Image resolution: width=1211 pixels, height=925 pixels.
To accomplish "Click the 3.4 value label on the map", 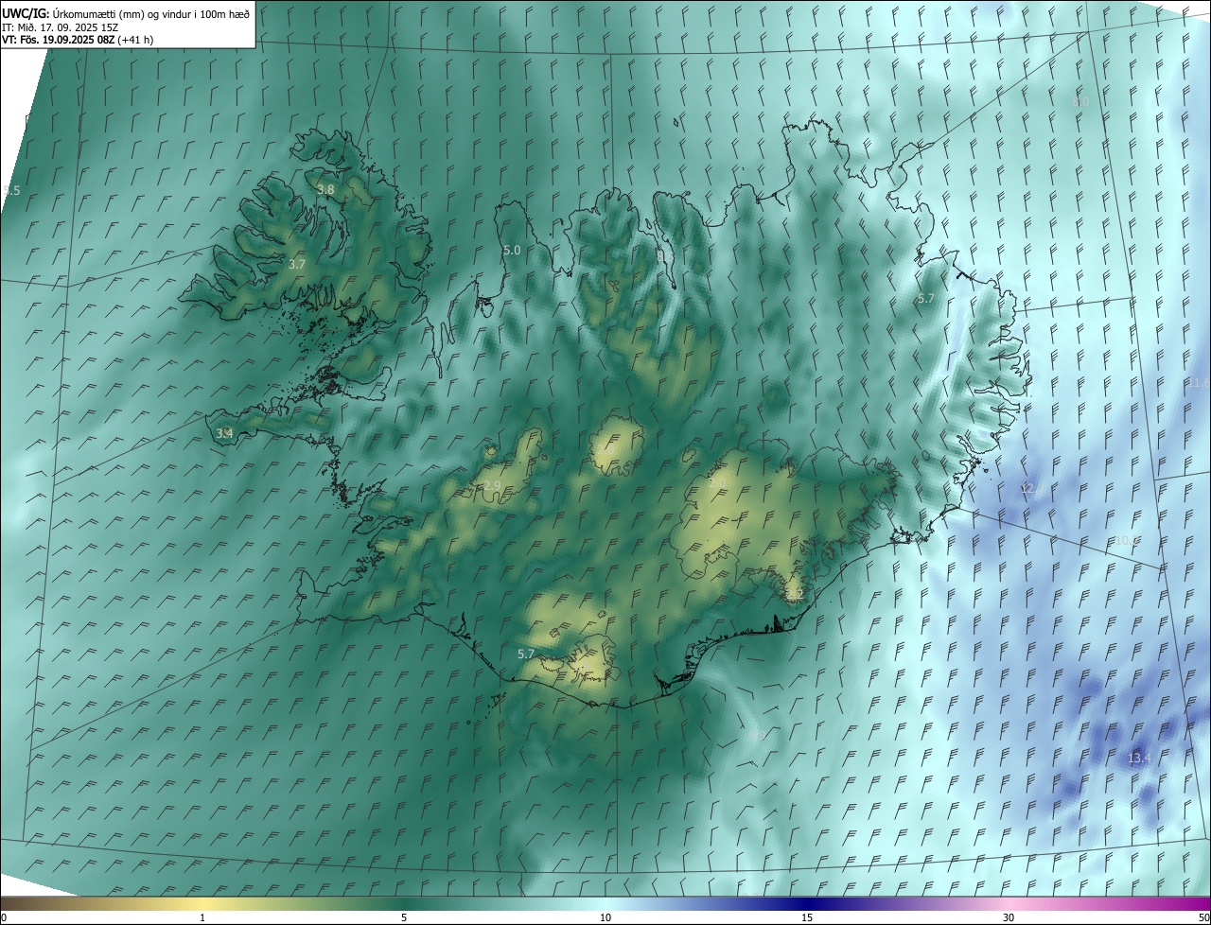I will pyautogui.click(x=224, y=433).
